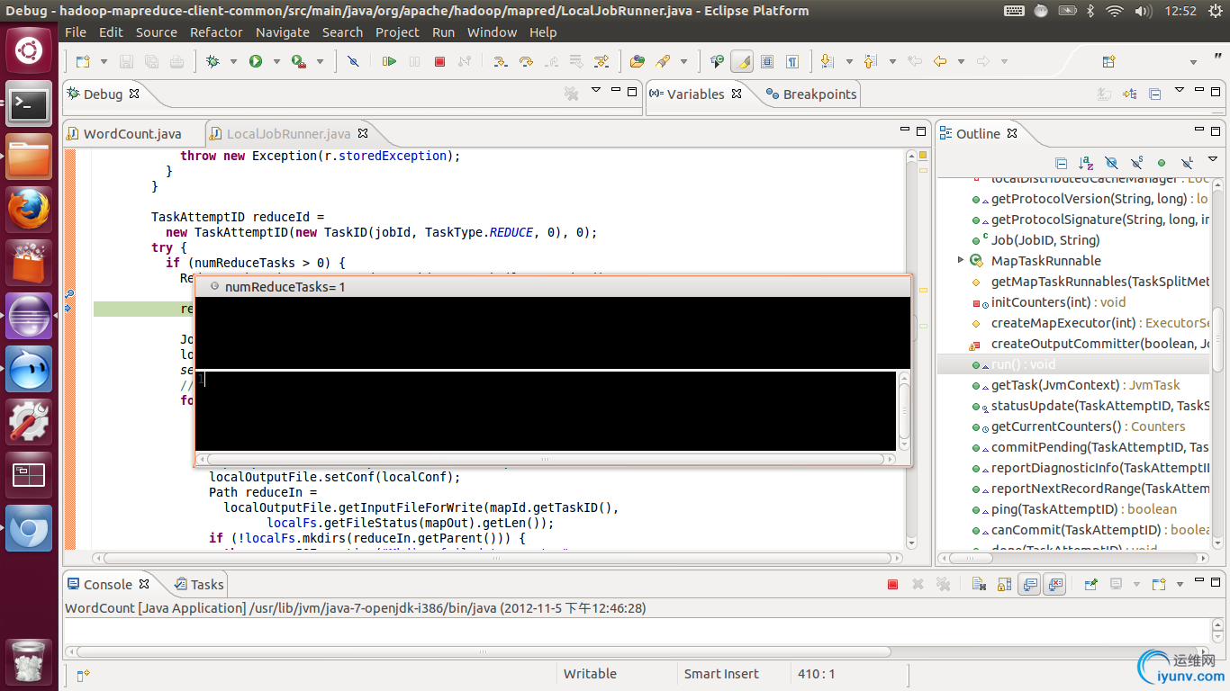Open the New file dropdown arrow
This screenshot has width=1230, height=691.
(104, 61)
